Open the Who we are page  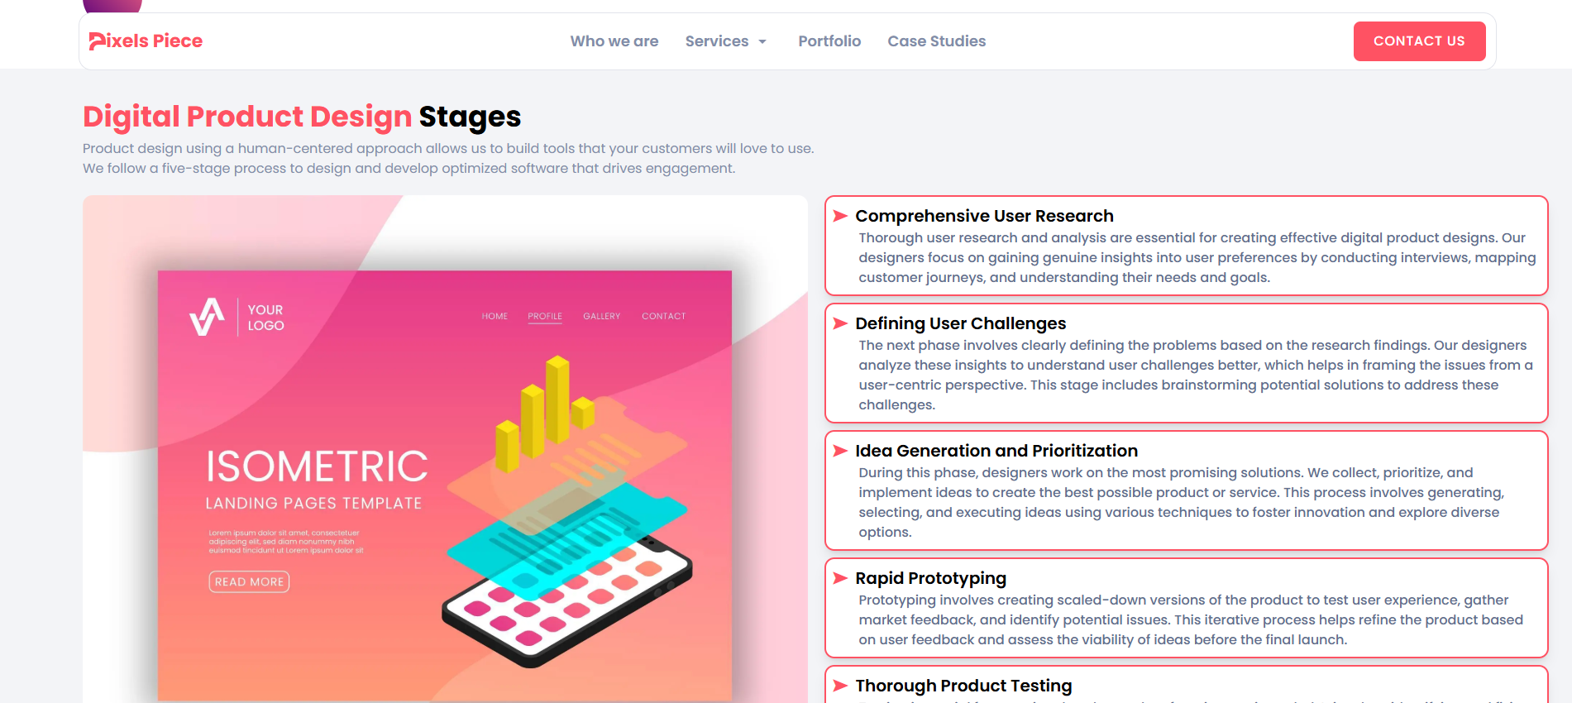pos(614,41)
